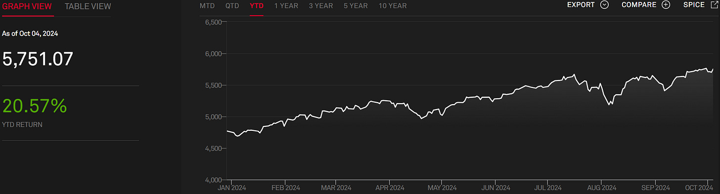The height and width of the screenshot is (194, 720).
Task: Select the YTD time range
Action: (257, 5)
